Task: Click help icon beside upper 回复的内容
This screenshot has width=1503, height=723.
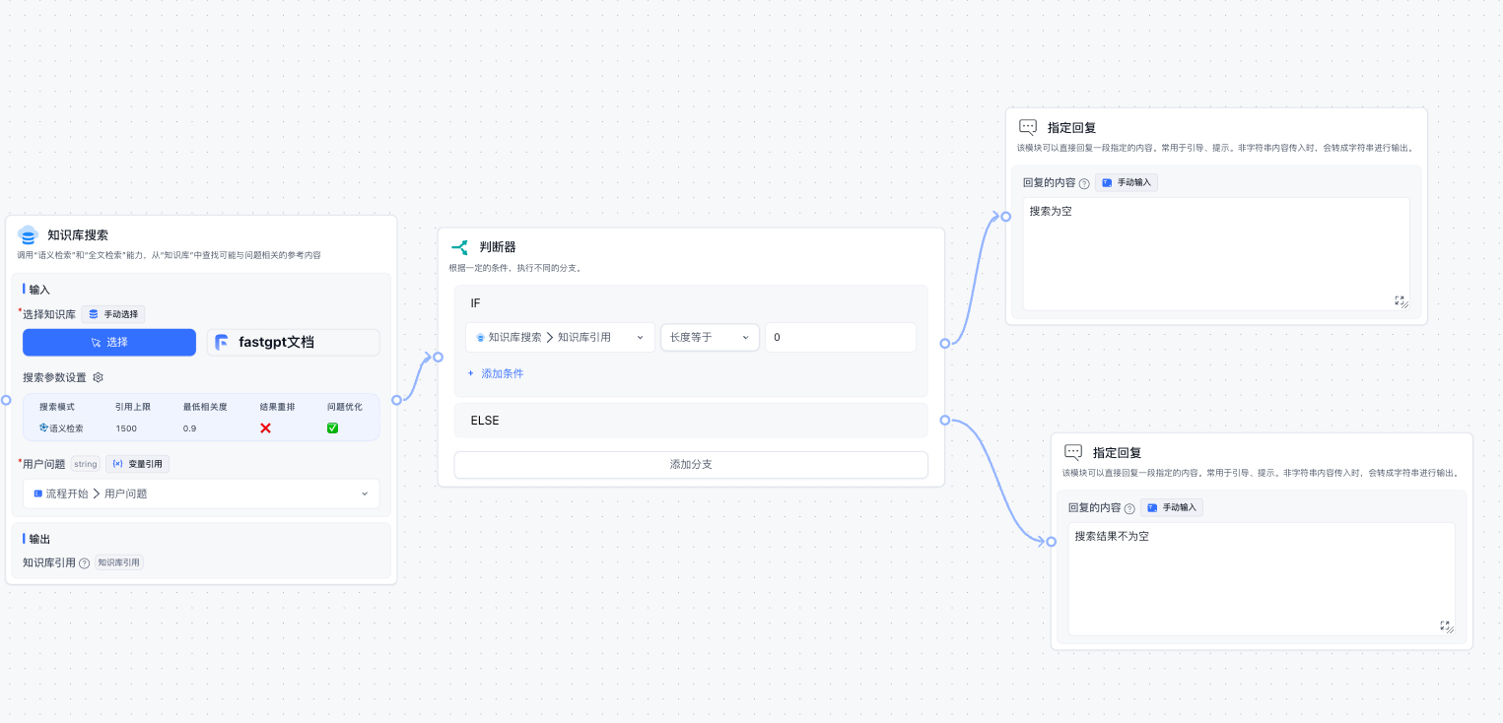Action: [1084, 183]
